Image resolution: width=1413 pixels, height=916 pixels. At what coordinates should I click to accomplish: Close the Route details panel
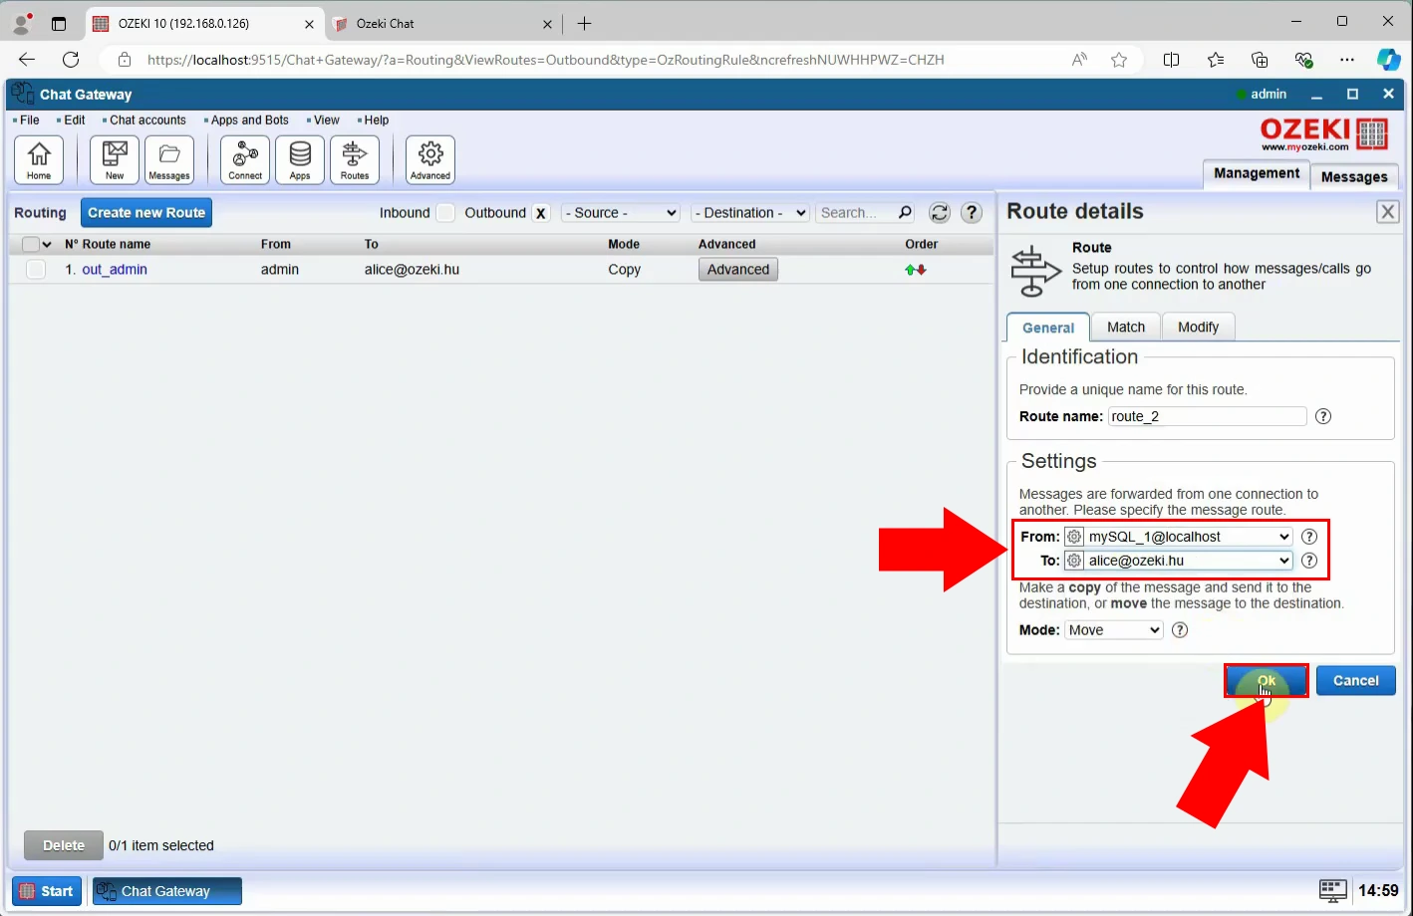coord(1387,211)
